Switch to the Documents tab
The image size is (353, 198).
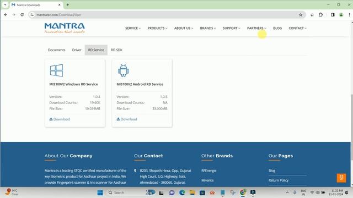pyautogui.click(x=56, y=50)
